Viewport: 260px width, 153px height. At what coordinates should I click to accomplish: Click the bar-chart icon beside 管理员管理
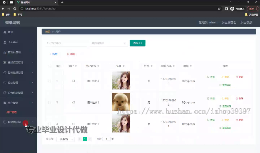coord(5,52)
